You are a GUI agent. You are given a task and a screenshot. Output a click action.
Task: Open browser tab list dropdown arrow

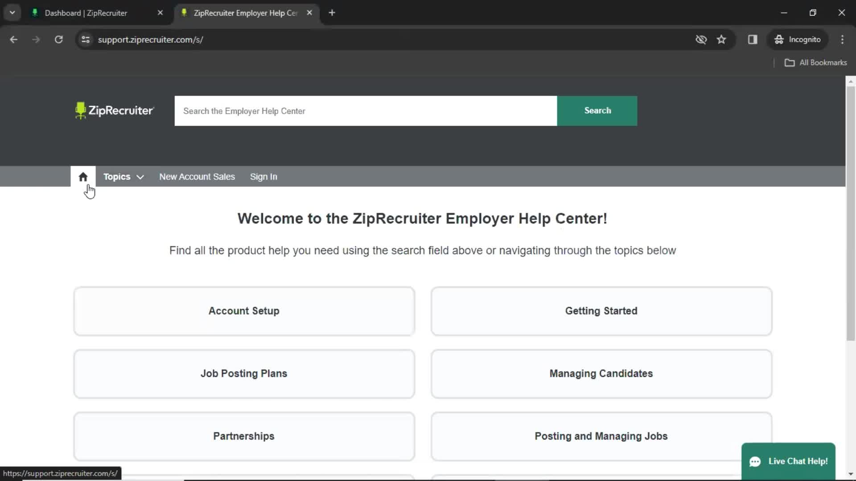(x=12, y=12)
